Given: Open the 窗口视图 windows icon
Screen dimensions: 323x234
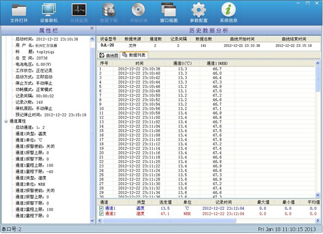Looking at the screenshot, I should 169,10.
